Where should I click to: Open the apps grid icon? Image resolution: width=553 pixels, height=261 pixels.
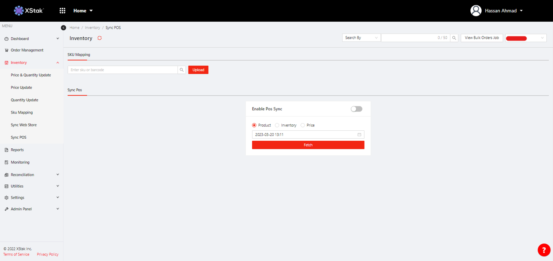point(63,10)
